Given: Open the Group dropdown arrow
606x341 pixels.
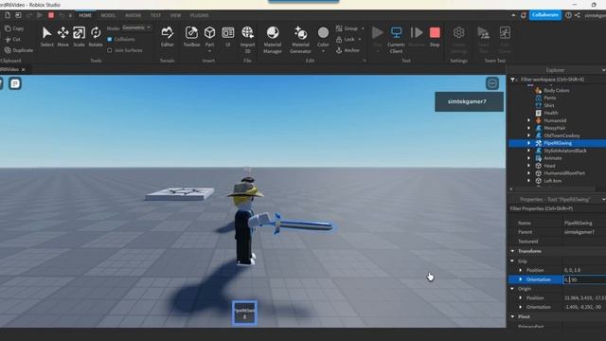Looking at the screenshot, I should coord(363,28).
